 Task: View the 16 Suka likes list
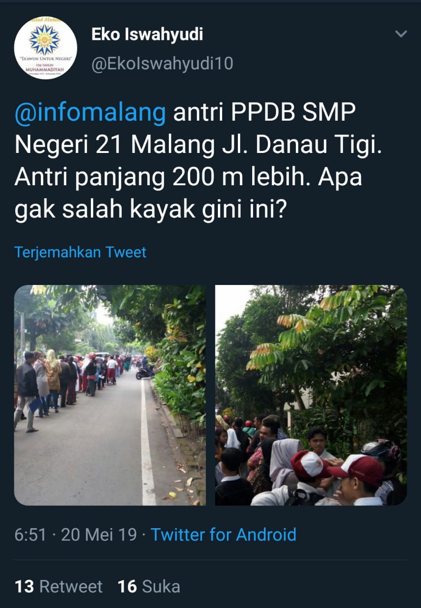[x=149, y=587]
